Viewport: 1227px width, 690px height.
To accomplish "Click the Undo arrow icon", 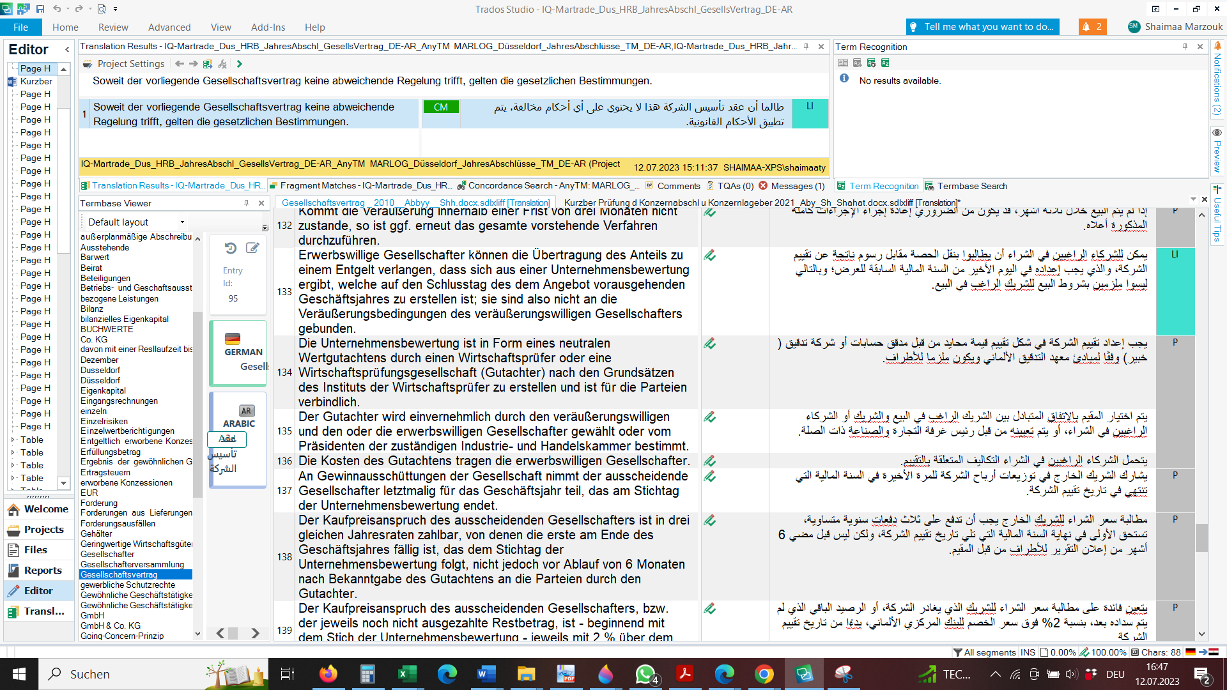I will point(57,9).
